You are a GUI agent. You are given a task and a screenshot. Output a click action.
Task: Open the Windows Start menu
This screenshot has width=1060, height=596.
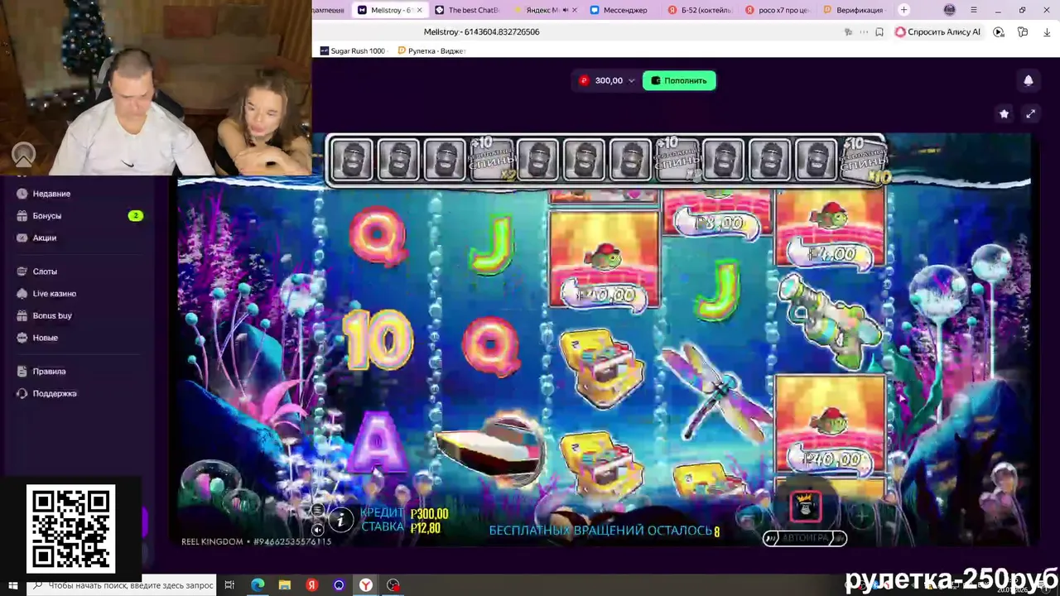pos(12,585)
